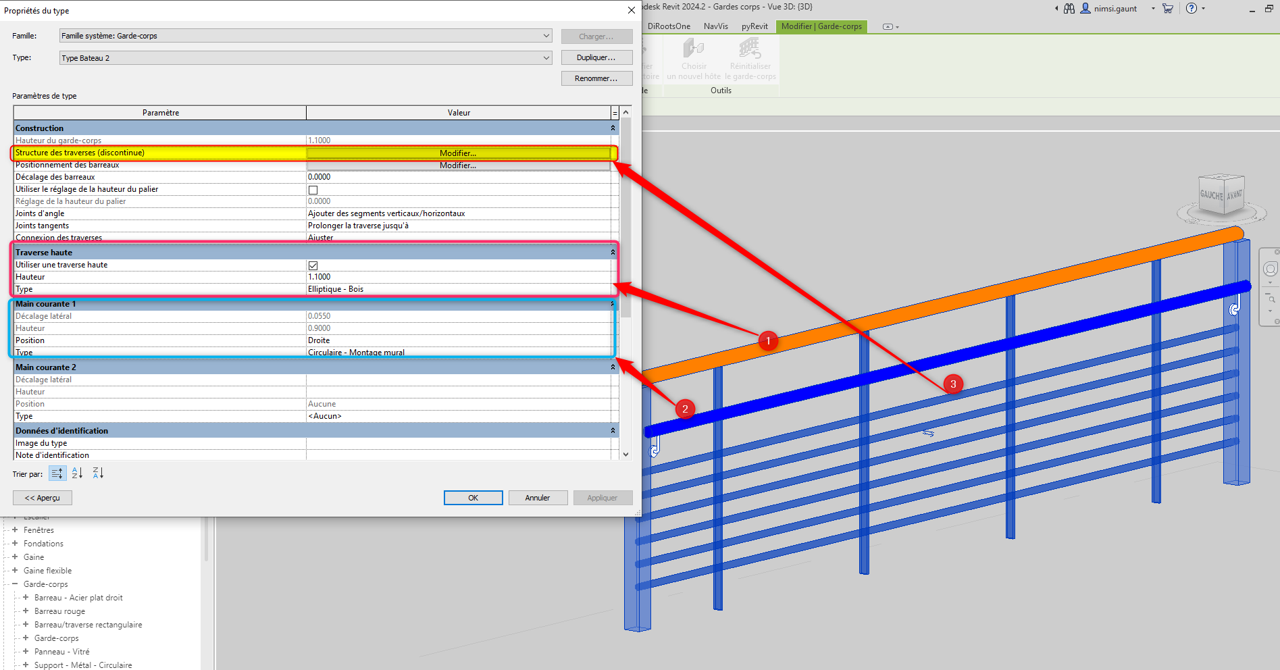1280x670 pixels.
Task: Sort parameters Z to A
Action: [99, 473]
